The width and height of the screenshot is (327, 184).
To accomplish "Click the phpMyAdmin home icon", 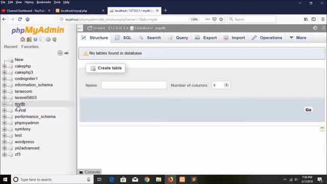I will [x=22, y=39].
